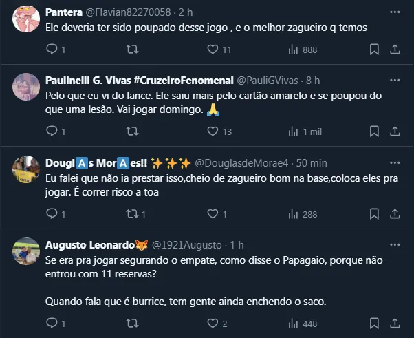Reply to Pantera's tweet
The height and width of the screenshot is (338, 414).
pyautogui.click(x=52, y=50)
